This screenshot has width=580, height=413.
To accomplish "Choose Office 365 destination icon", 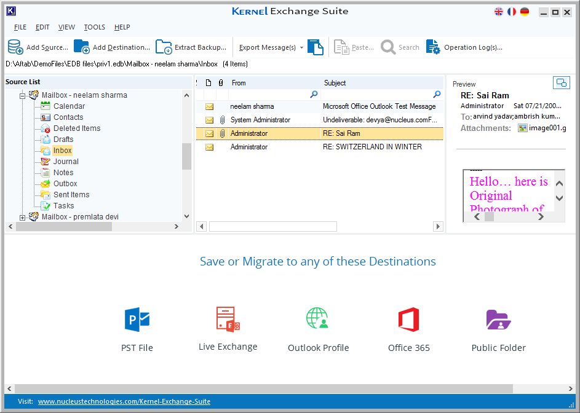I will click(409, 320).
